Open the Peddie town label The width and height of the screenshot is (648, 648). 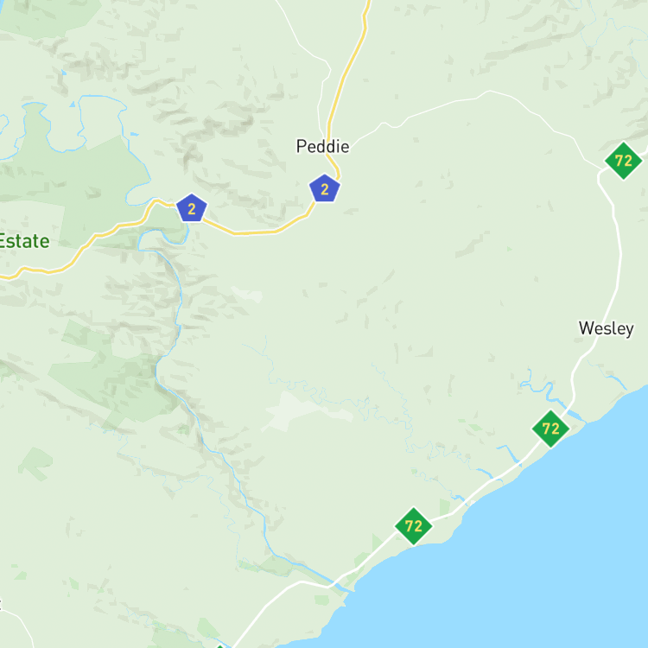point(323,146)
